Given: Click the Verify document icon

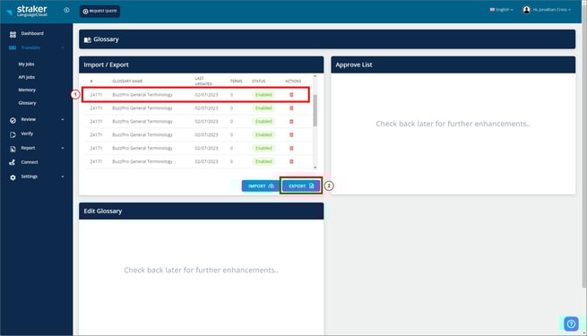Looking at the screenshot, I should [13, 134].
